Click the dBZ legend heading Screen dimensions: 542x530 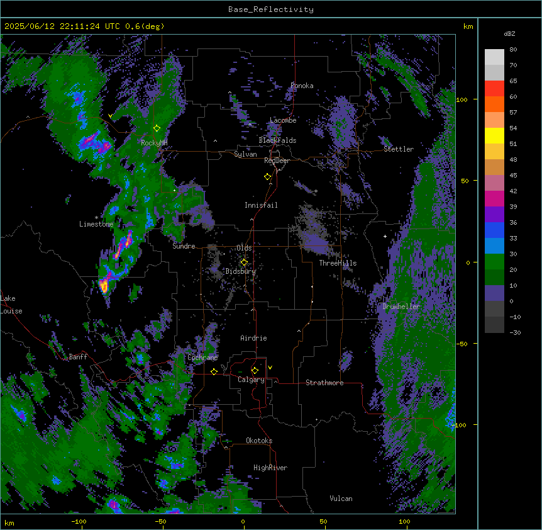509,33
